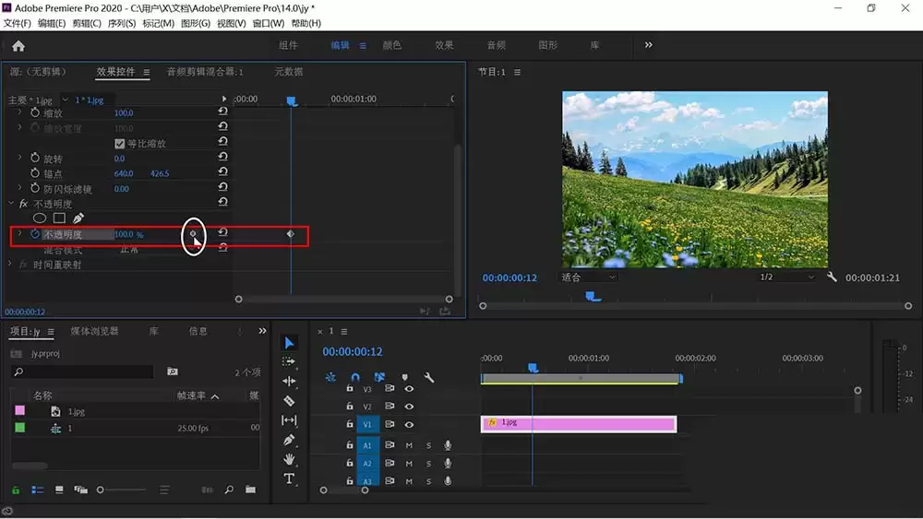The height and width of the screenshot is (519, 923).
Task: Open the 适合 zoom level dropdown
Action: click(587, 277)
